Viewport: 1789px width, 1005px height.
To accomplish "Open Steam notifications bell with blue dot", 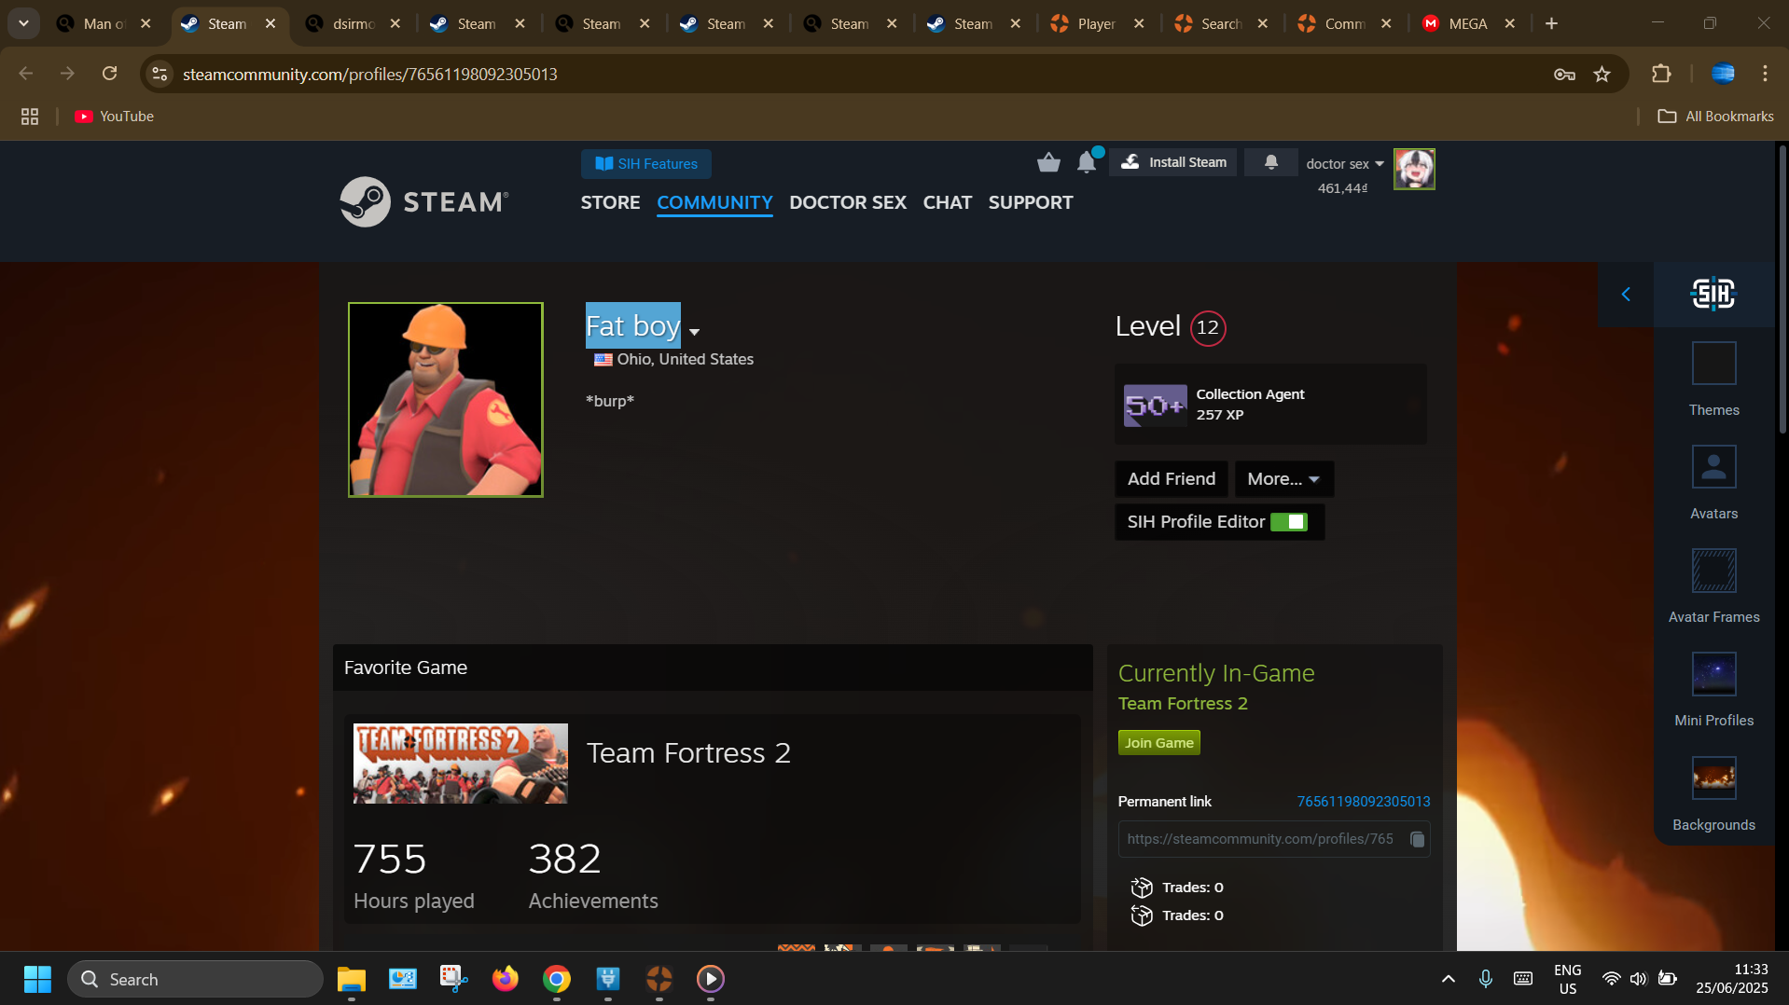I will pos(1088,161).
